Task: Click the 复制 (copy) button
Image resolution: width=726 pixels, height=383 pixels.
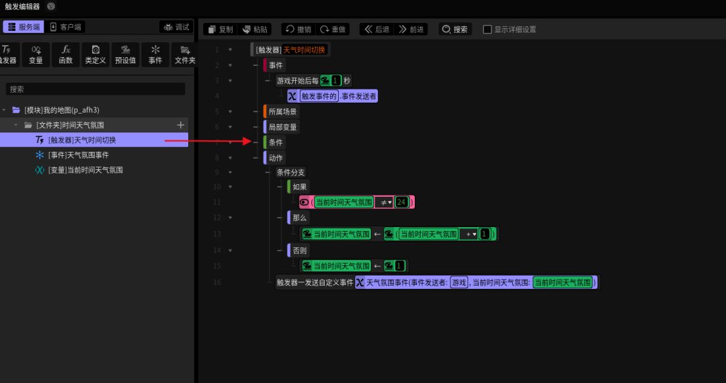Action: coord(220,30)
